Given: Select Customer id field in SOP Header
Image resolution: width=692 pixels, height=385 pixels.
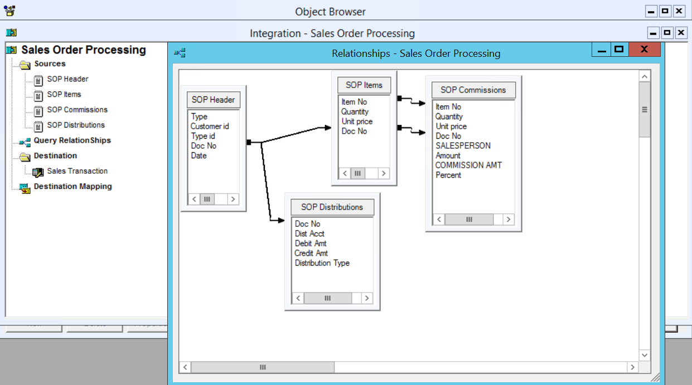Looking at the screenshot, I should (210, 126).
